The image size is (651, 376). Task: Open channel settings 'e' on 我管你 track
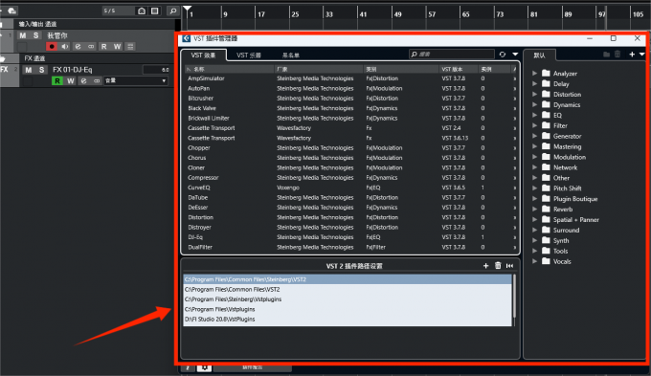[78, 47]
